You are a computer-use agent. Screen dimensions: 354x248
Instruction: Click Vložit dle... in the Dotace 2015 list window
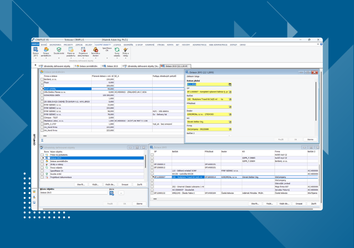pos(284,204)
